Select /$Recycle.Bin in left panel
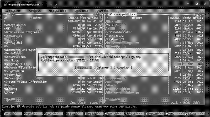The height and width of the screenshot is (117, 210). pyautogui.click(x=15, y=25)
